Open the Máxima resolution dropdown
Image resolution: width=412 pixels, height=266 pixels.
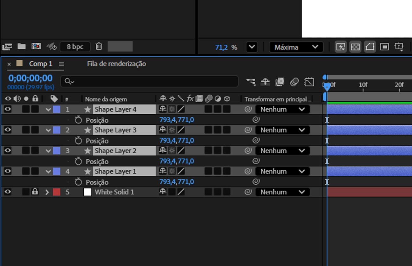click(x=296, y=47)
